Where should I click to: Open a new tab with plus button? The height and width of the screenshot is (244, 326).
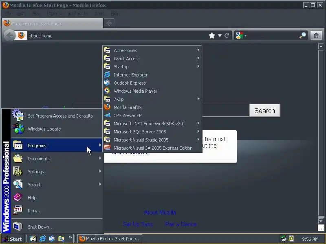[x=109, y=23]
